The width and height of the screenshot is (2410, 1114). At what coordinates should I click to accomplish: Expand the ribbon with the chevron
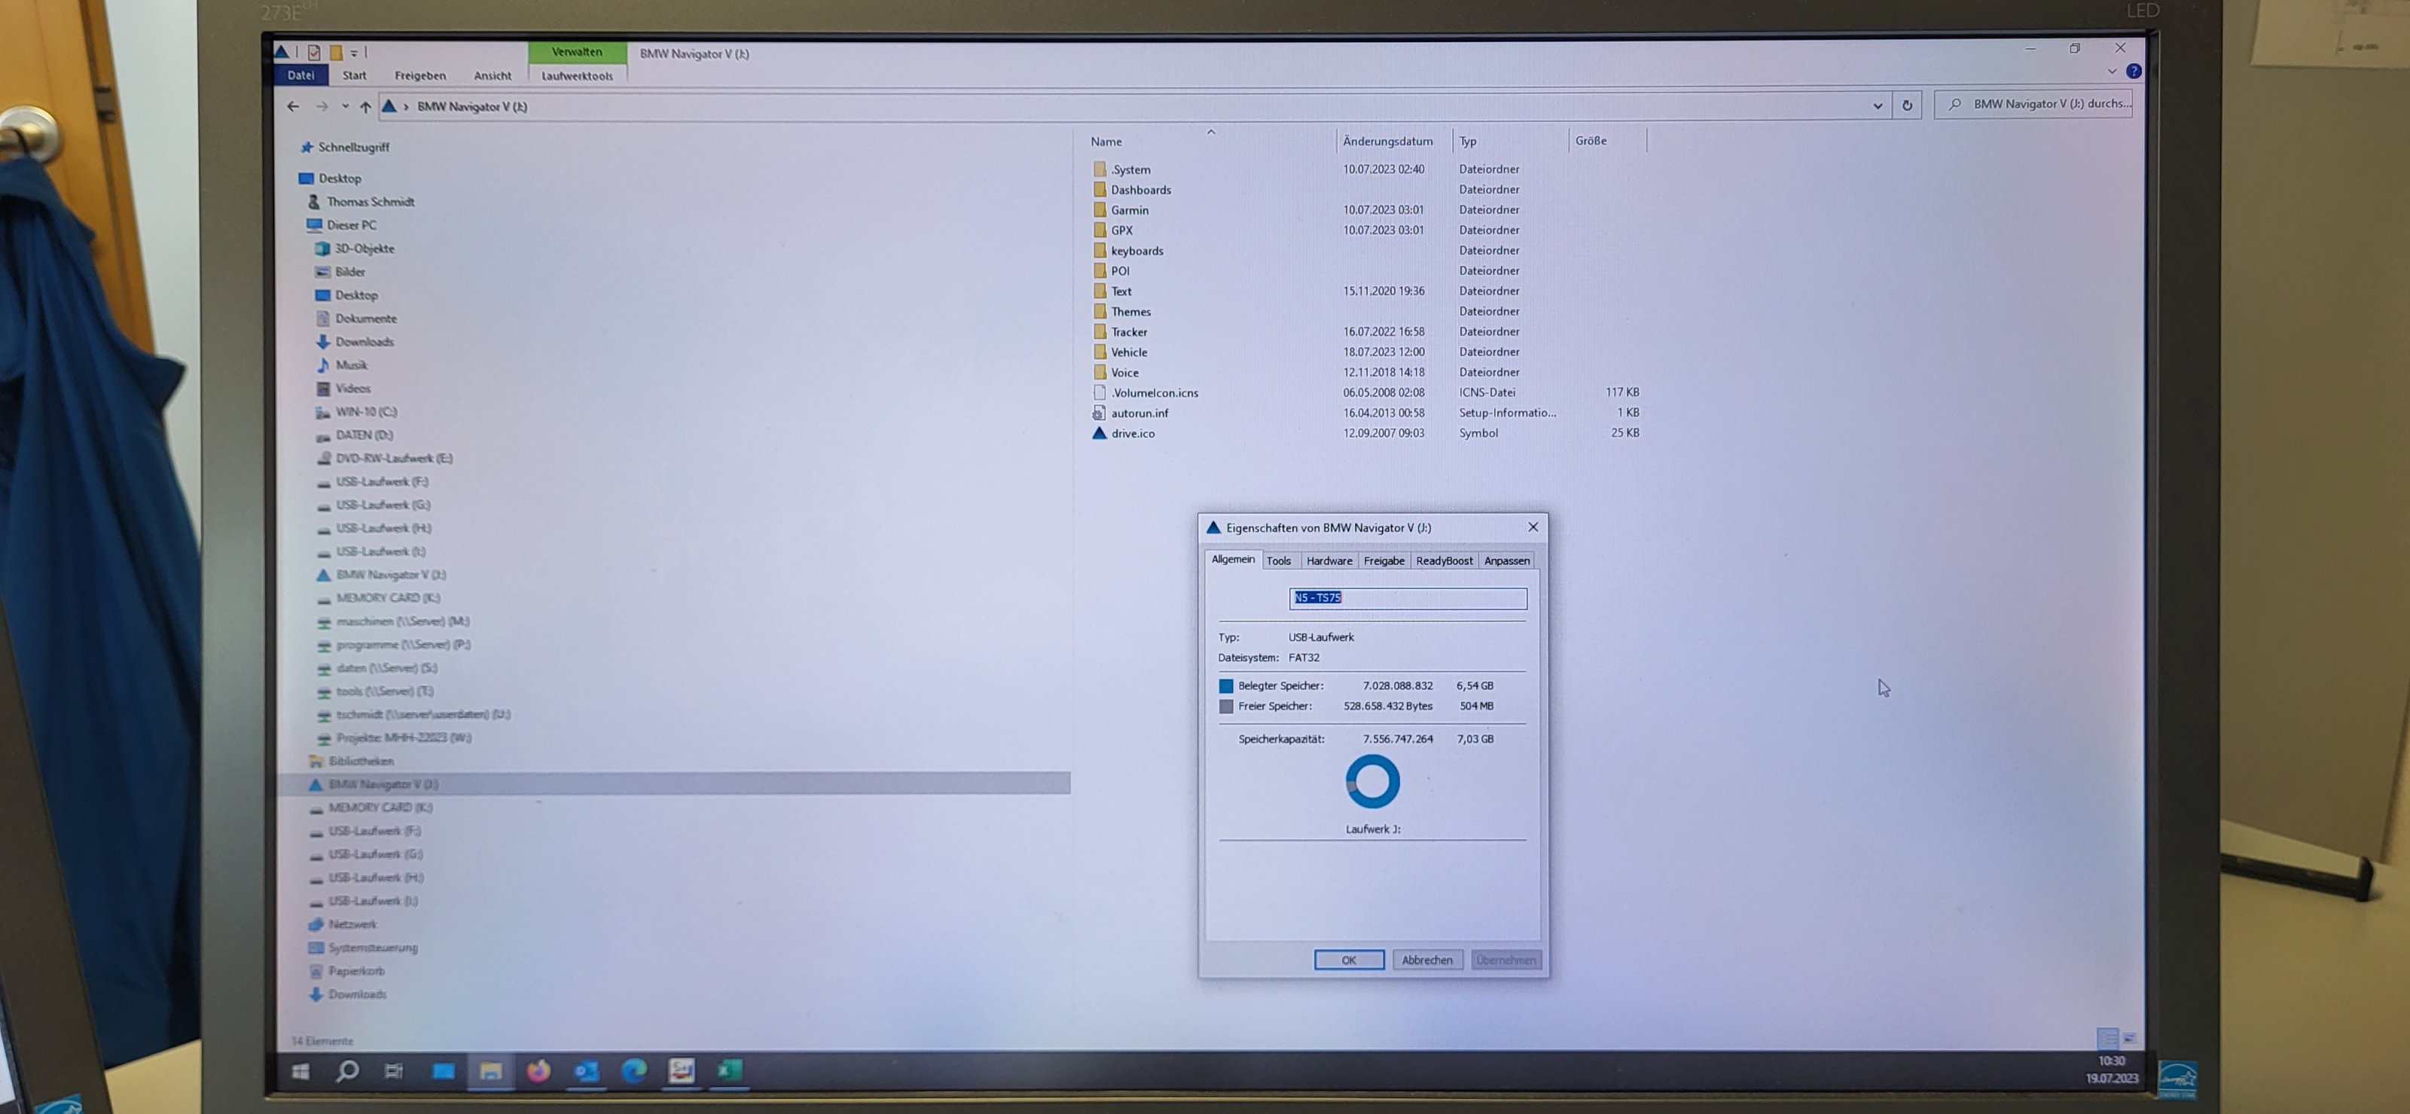pyautogui.click(x=2110, y=71)
